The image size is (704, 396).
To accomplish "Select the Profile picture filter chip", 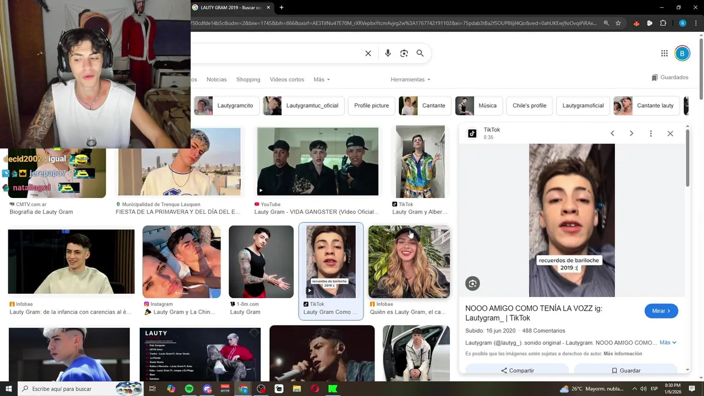I will [x=371, y=106].
